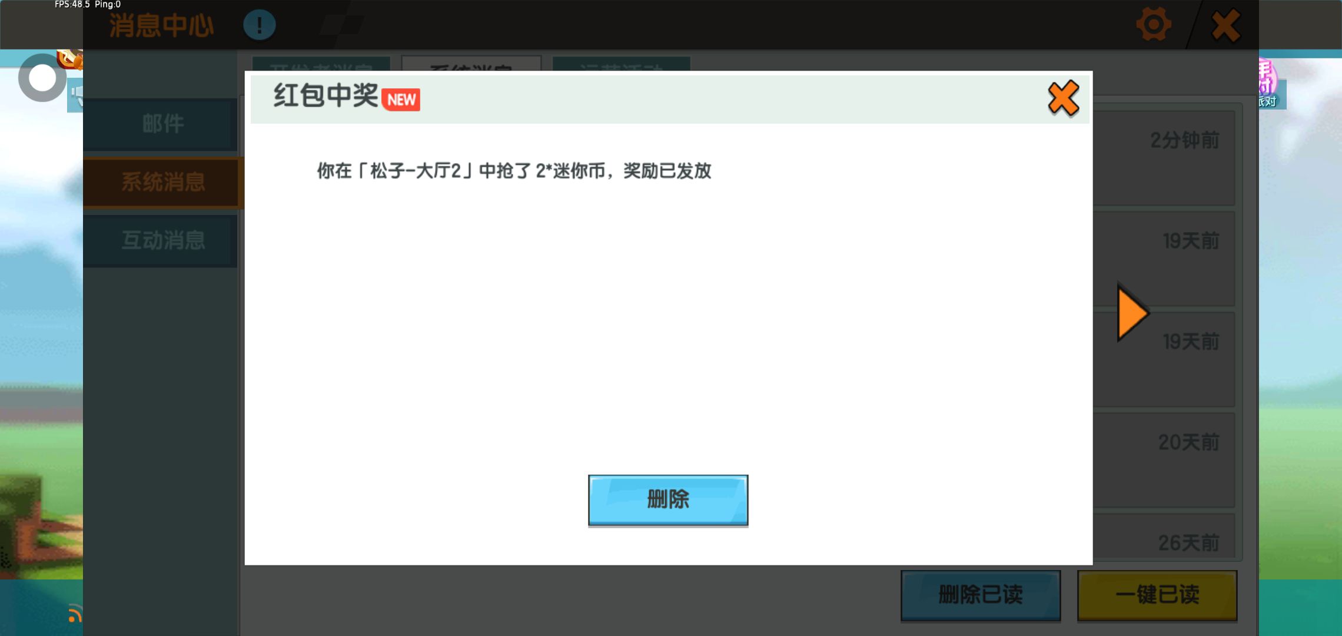Viewport: 1342px width, 636px height.
Task: Click the NEW badge beside 红包中奖
Action: tap(401, 100)
